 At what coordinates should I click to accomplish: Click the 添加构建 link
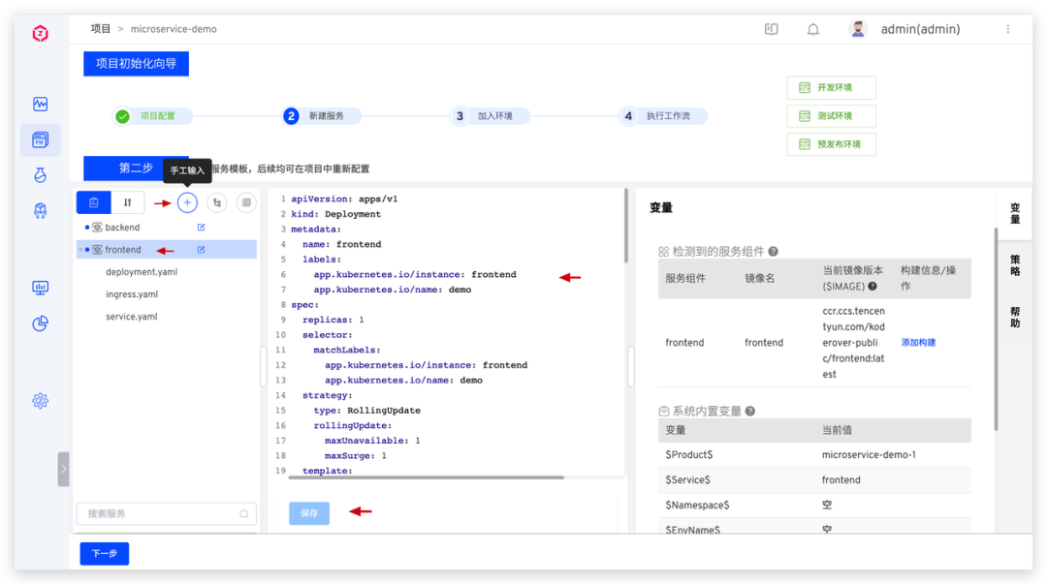pos(918,343)
